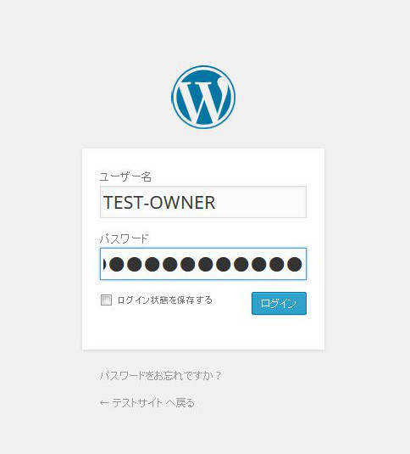This screenshot has width=410, height=454.
Task: Focus the ユーザー名 input field
Action: tap(203, 202)
